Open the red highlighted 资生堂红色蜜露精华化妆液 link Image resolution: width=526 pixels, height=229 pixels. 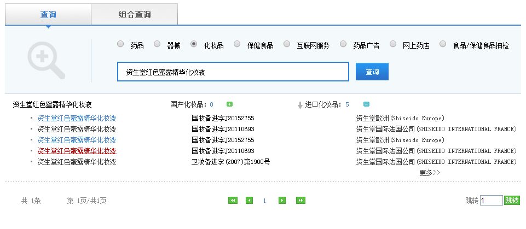[77, 151]
